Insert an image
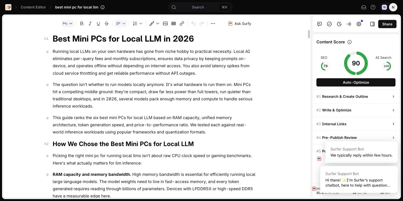 pos(165,23)
